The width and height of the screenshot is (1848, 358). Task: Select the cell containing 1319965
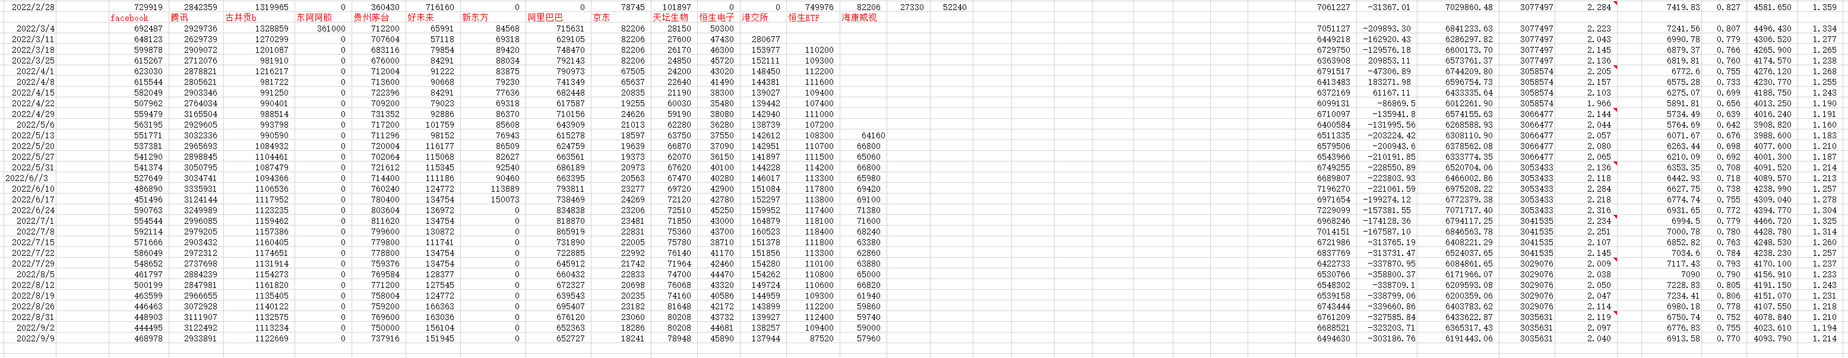tap(258, 7)
